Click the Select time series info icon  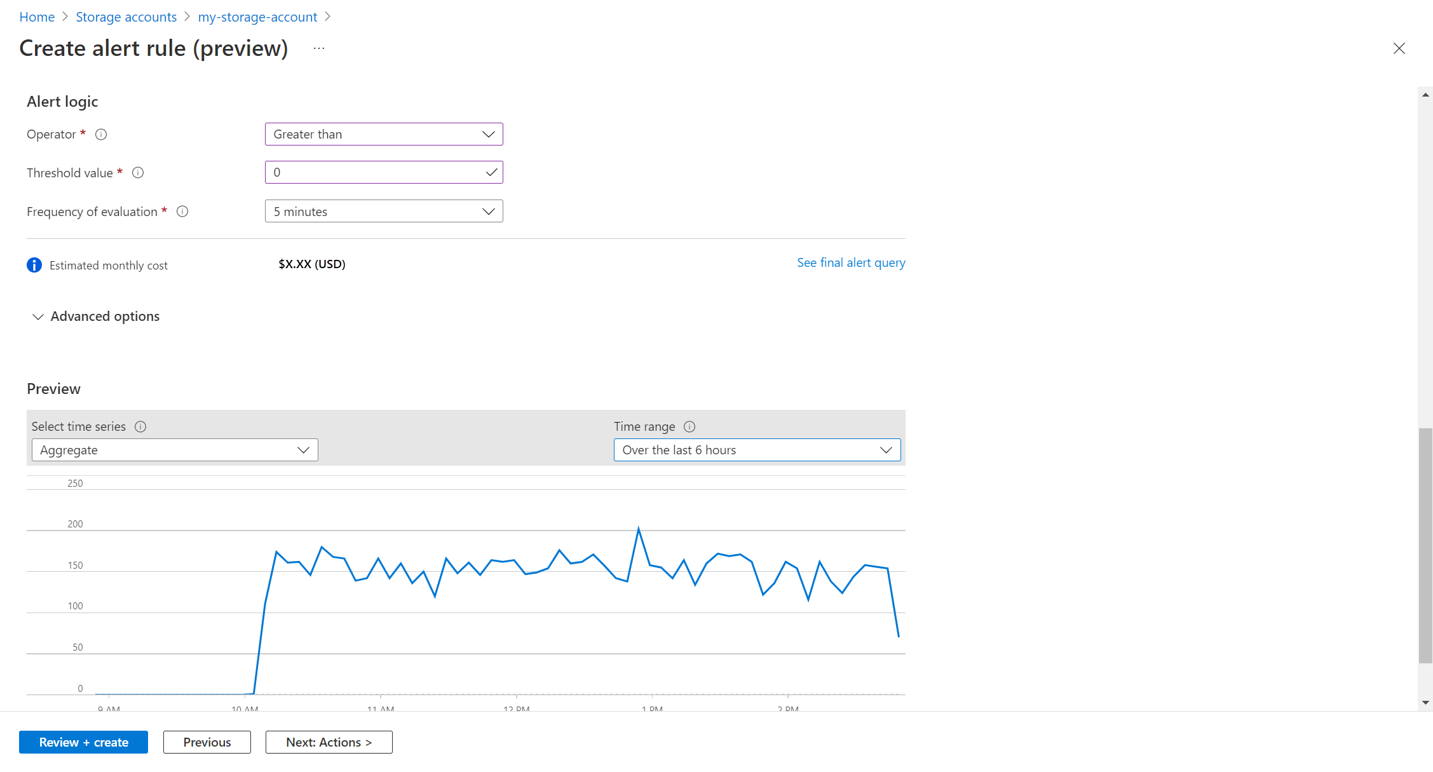(x=140, y=427)
